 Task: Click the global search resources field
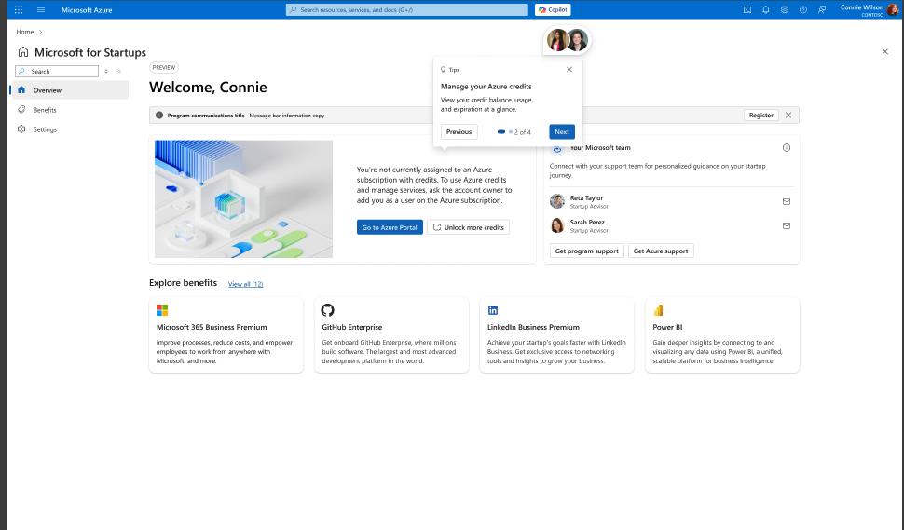point(407,10)
